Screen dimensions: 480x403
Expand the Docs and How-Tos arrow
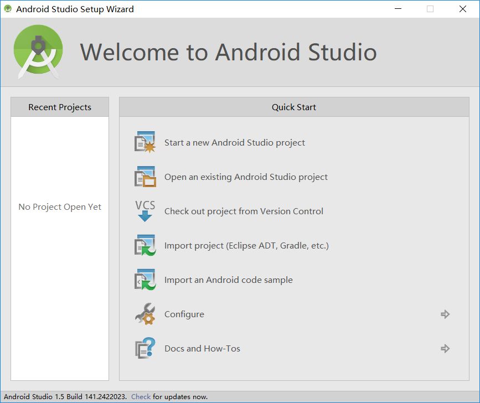pos(445,349)
